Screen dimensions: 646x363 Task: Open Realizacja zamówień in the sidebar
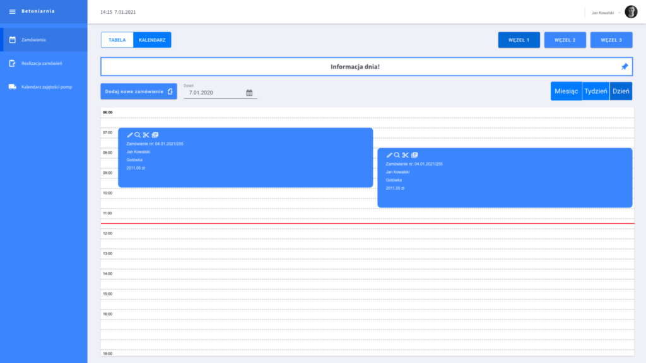(x=42, y=63)
